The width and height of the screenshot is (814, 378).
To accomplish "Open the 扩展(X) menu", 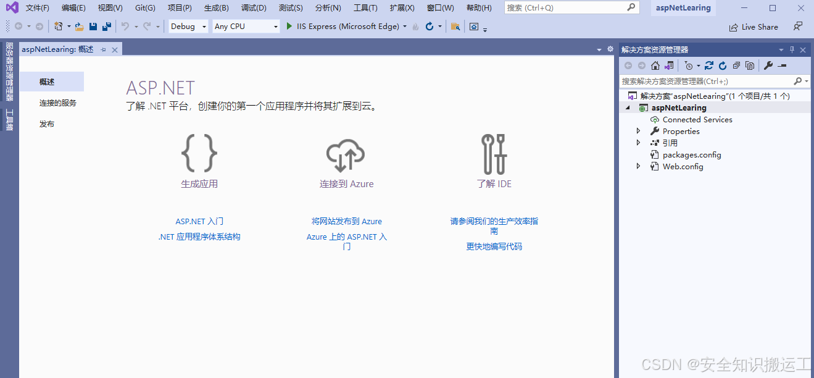I will (x=402, y=8).
